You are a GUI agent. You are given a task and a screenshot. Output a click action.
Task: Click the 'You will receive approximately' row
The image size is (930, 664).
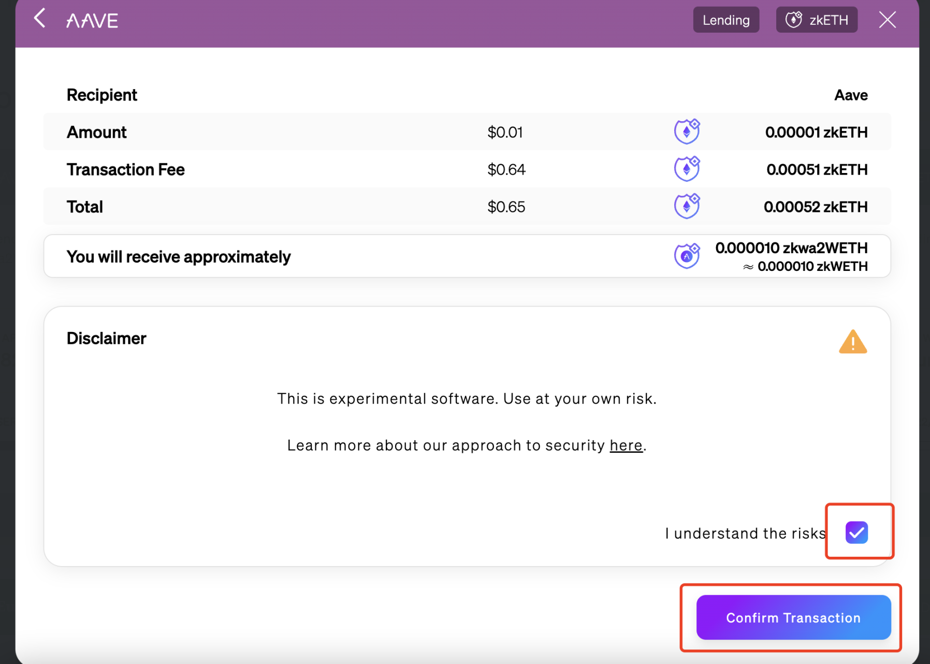(179, 257)
